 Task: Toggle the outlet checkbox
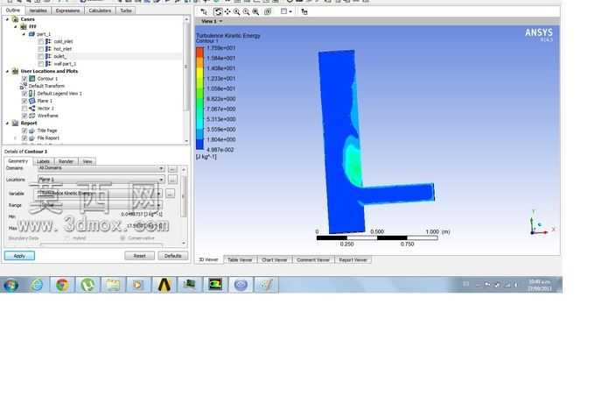point(41,57)
